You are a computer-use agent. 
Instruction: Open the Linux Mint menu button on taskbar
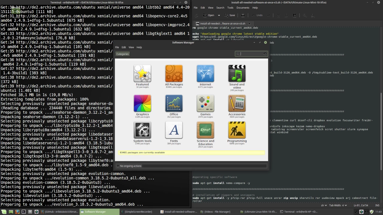click(4, 212)
